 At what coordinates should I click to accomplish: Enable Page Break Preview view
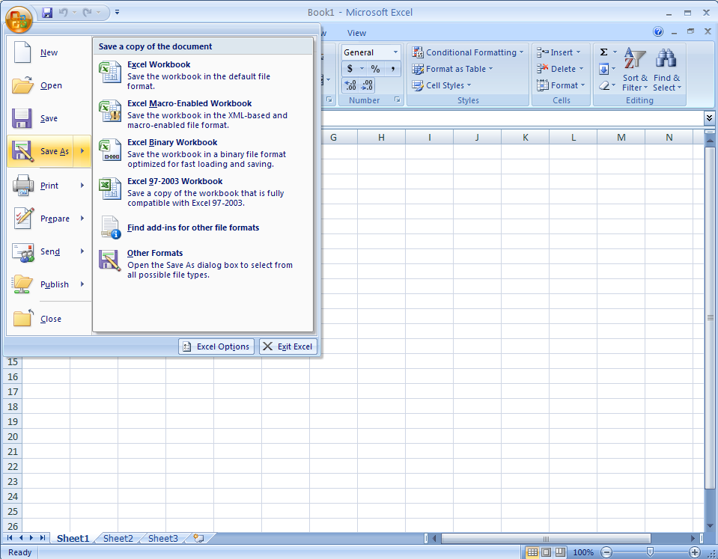tap(561, 552)
